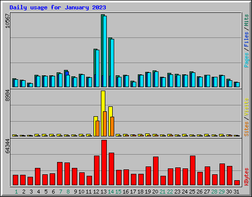The image size is (252, 197).
Task: Select day label 10 on the x-axis
Action: click(81, 192)
